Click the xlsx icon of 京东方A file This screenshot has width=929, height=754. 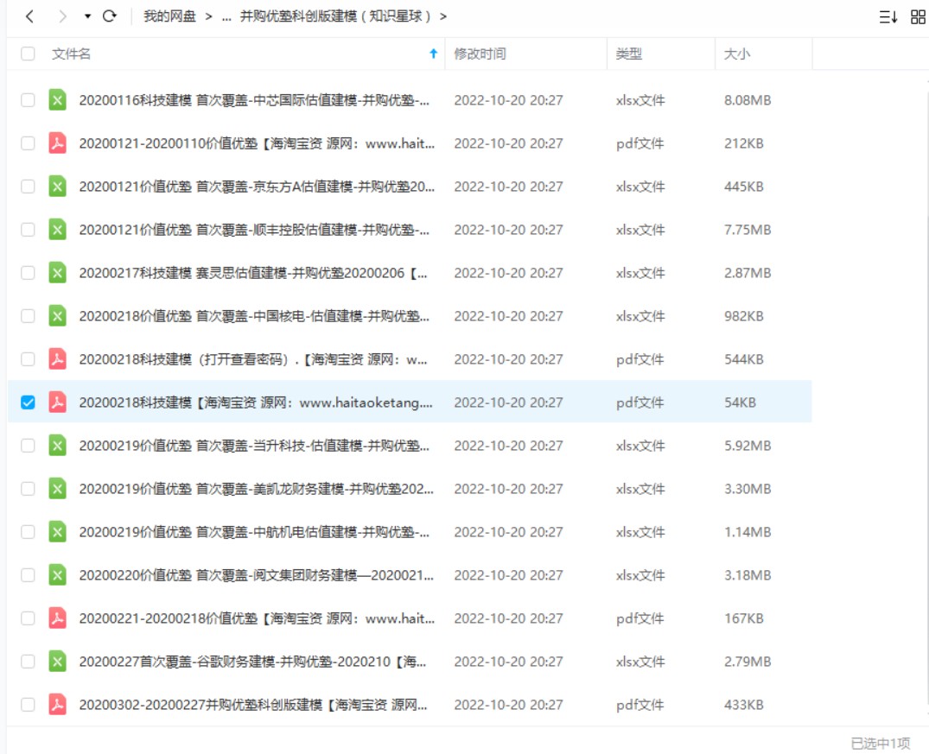pyautogui.click(x=58, y=187)
